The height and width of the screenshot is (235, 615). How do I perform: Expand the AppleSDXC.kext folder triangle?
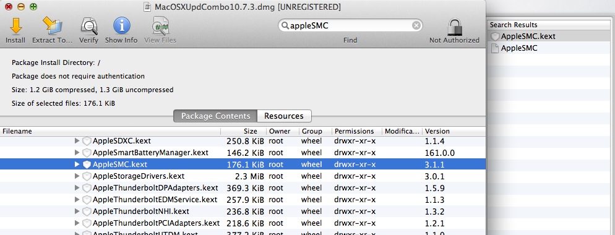[77, 141]
